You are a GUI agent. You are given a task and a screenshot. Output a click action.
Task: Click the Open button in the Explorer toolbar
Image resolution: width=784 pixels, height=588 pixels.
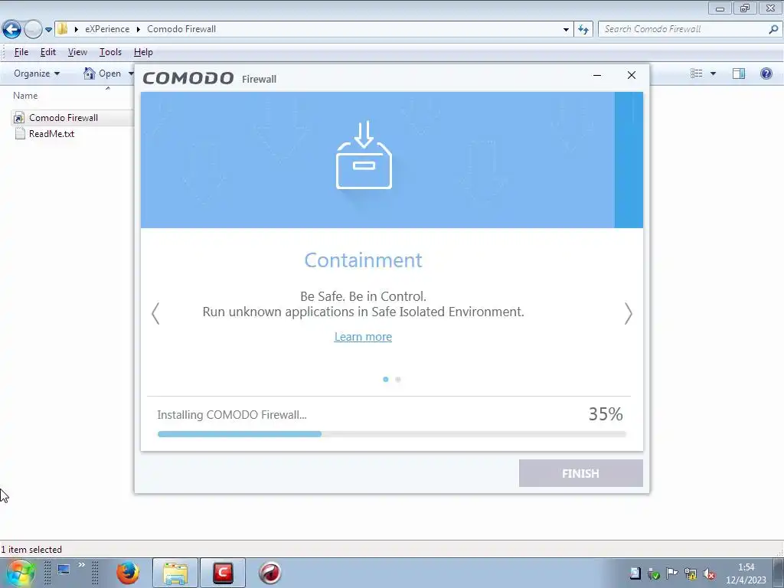[x=103, y=73]
